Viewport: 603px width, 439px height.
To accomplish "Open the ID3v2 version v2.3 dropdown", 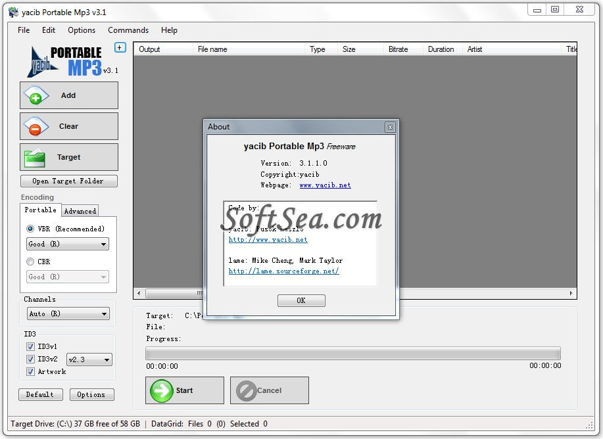I will coord(89,360).
